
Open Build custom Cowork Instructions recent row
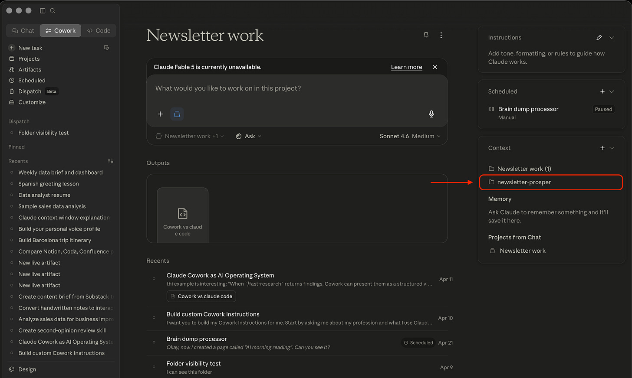pos(300,318)
